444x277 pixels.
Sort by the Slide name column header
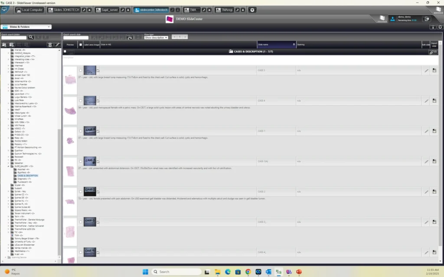point(276,45)
